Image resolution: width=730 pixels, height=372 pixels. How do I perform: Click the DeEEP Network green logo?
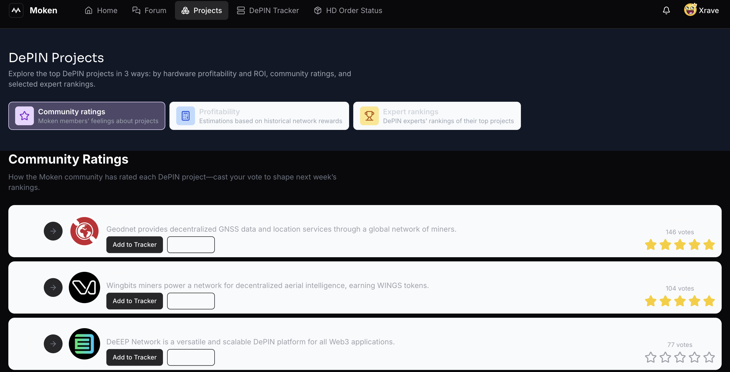tap(84, 344)
